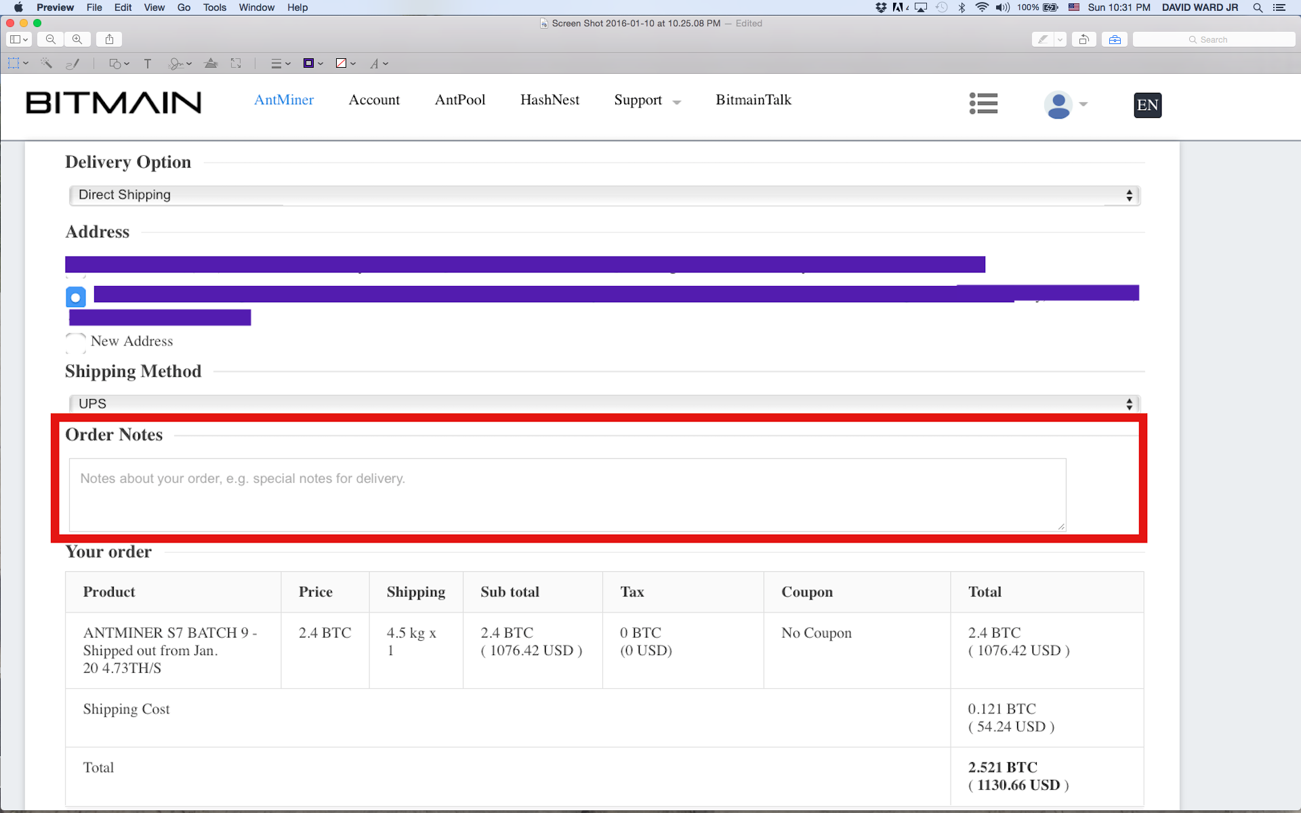Screen dimensions: 1301x813
Task: Click the "2.521 BTC" total value
Action: 1002,767
